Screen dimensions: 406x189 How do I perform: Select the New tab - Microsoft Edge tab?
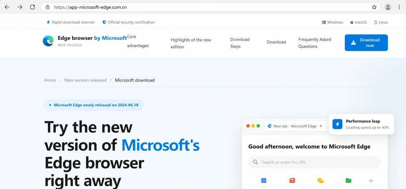(295, 126)
